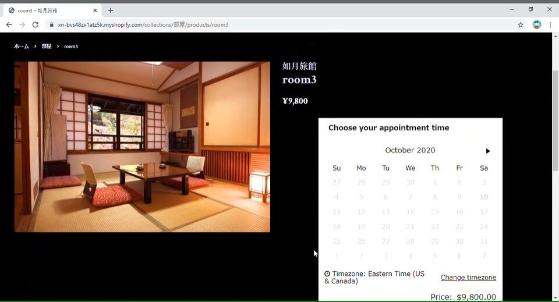Click the scrollbar down arrow
The image size is (559, 302).
556,298
